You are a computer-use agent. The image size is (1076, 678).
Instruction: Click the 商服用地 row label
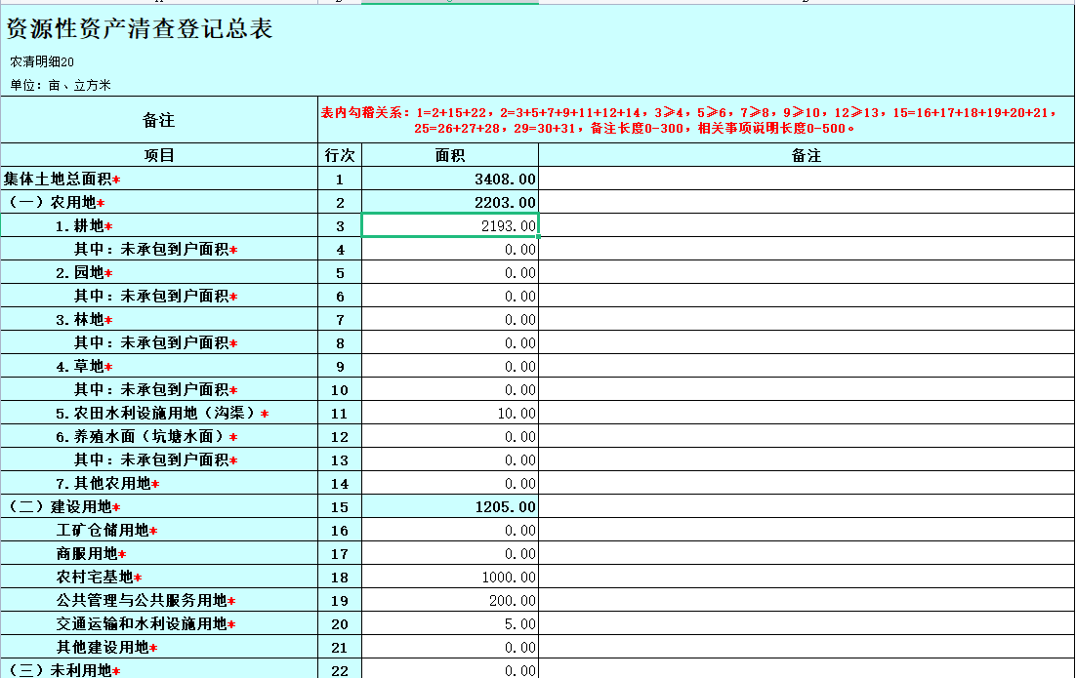tap(91, 553)
